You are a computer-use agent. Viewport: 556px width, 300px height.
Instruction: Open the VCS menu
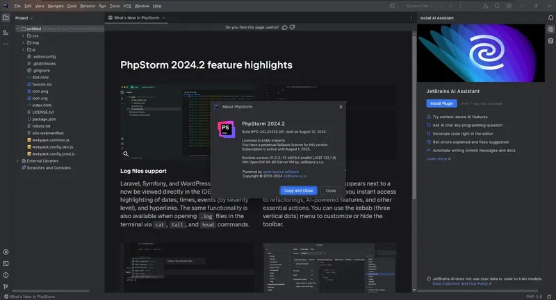(127, 6)
